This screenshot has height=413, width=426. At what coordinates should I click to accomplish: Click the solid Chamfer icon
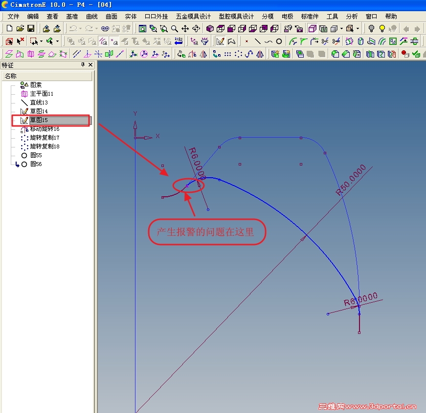(x=346, y=54)
